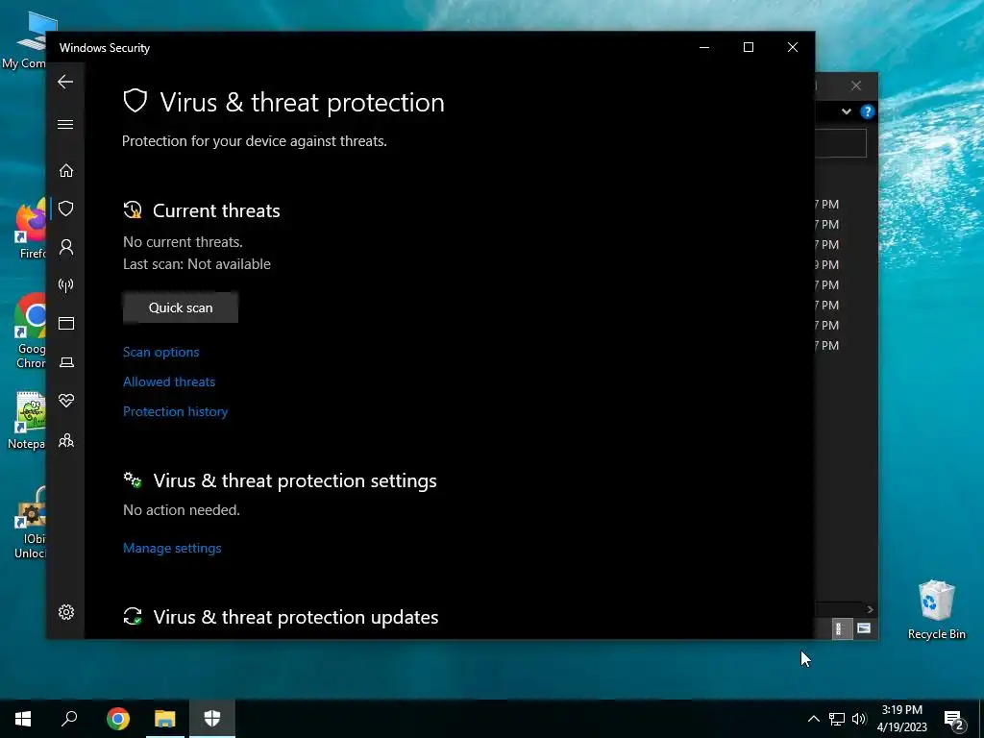Image resolution: width=984 pixels, height=738 pixels.
Task: Minimize the Windows Security window
Action: click(x=704, y=48)
